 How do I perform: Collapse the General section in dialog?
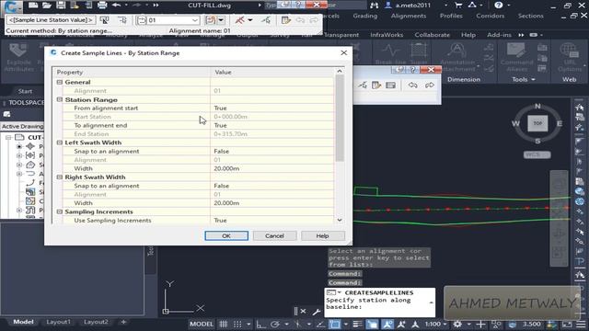59,82
